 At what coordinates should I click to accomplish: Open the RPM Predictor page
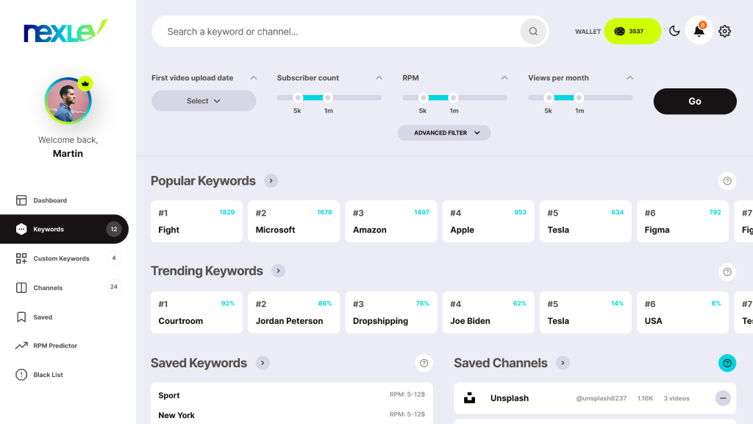(54, 345)
